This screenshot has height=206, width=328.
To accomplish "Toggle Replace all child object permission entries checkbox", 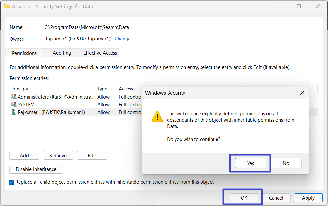I will pyautogui.click(x=12, y=182).
